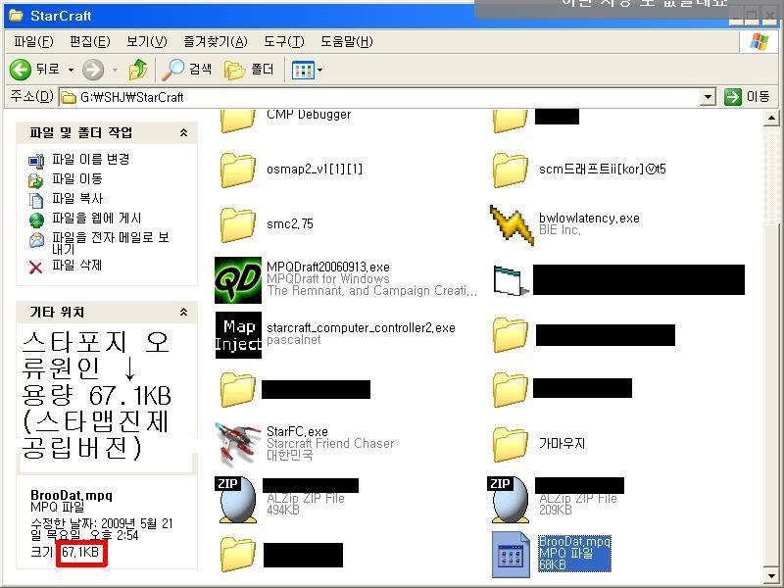Select the 209KB ALZip ZIP file icon
784x588 pixels.
click(x=510, y=500)
